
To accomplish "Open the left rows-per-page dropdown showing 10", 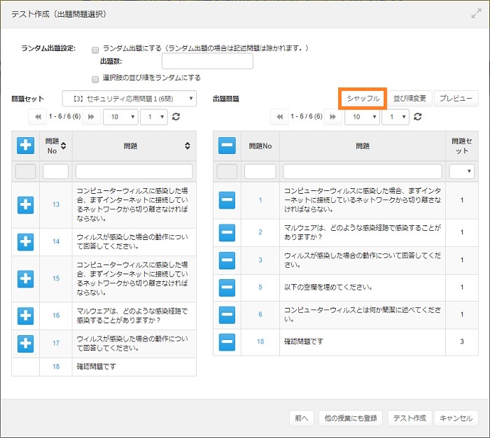I will 120,118.
